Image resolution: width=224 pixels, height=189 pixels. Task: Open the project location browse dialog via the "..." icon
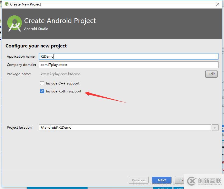pos(215,127)
